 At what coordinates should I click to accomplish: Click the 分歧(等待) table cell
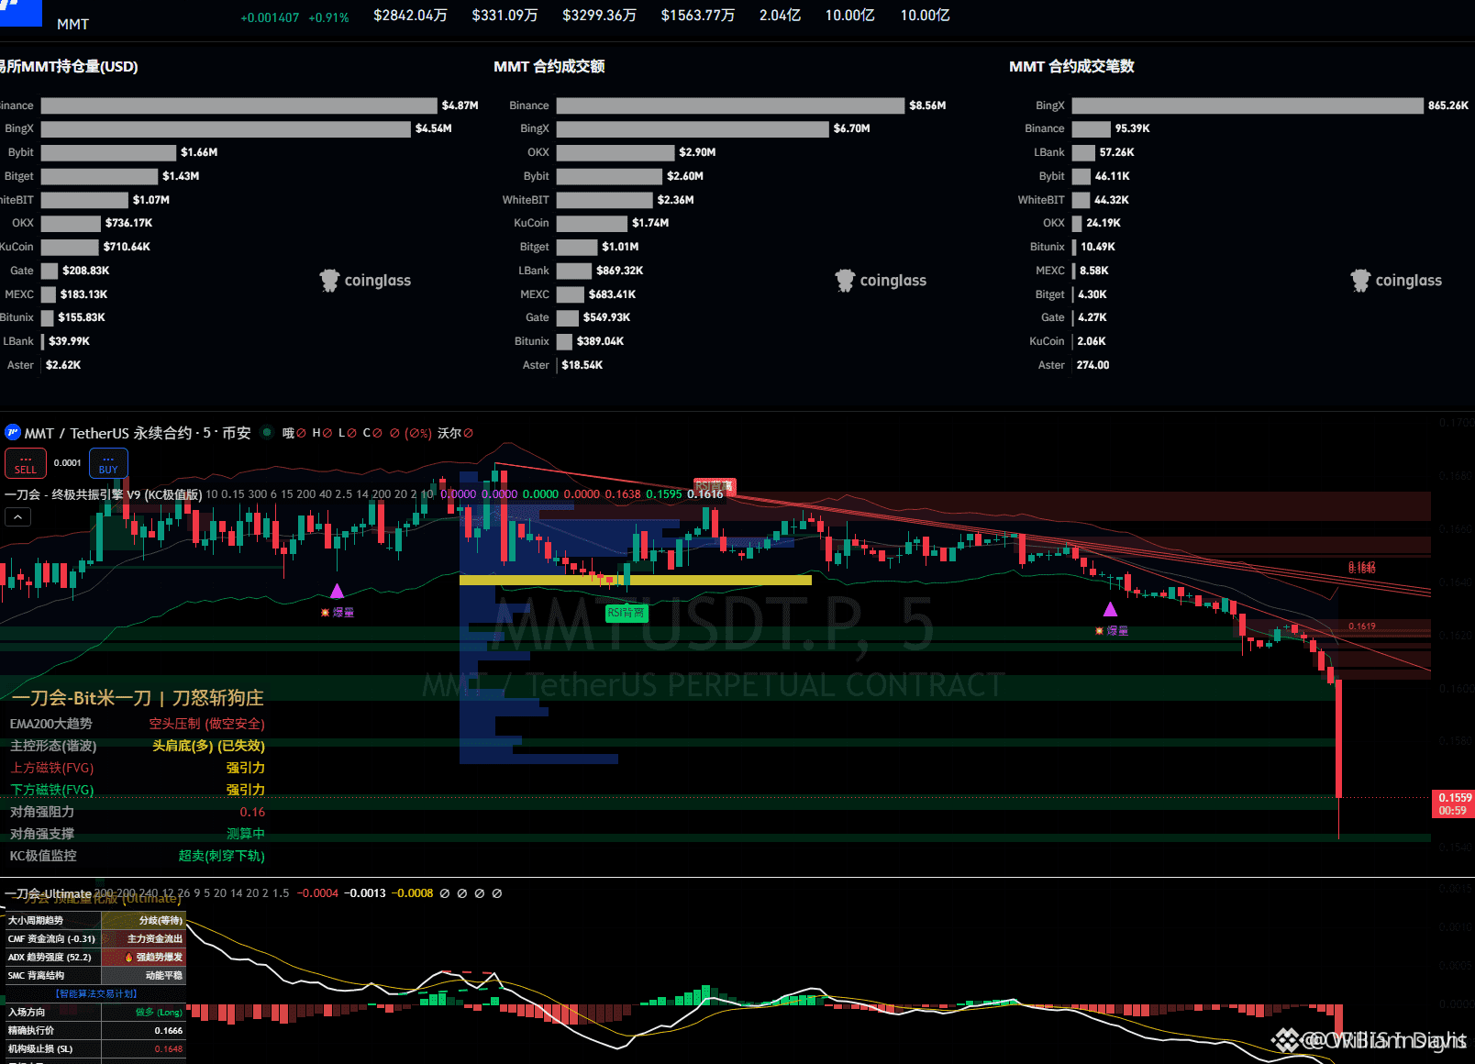[144, 920]
